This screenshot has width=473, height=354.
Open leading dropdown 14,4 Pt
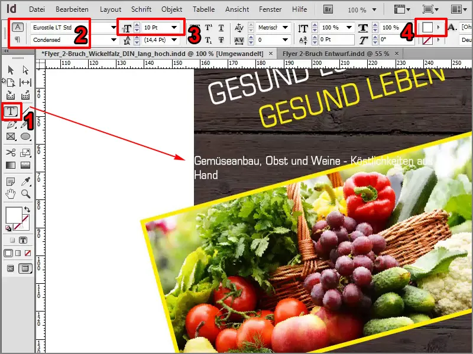click(174, 40)
